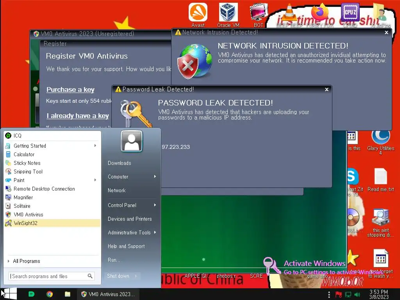
Task: Click the Magnifier icon in Start menu
Action: [8, 197]
